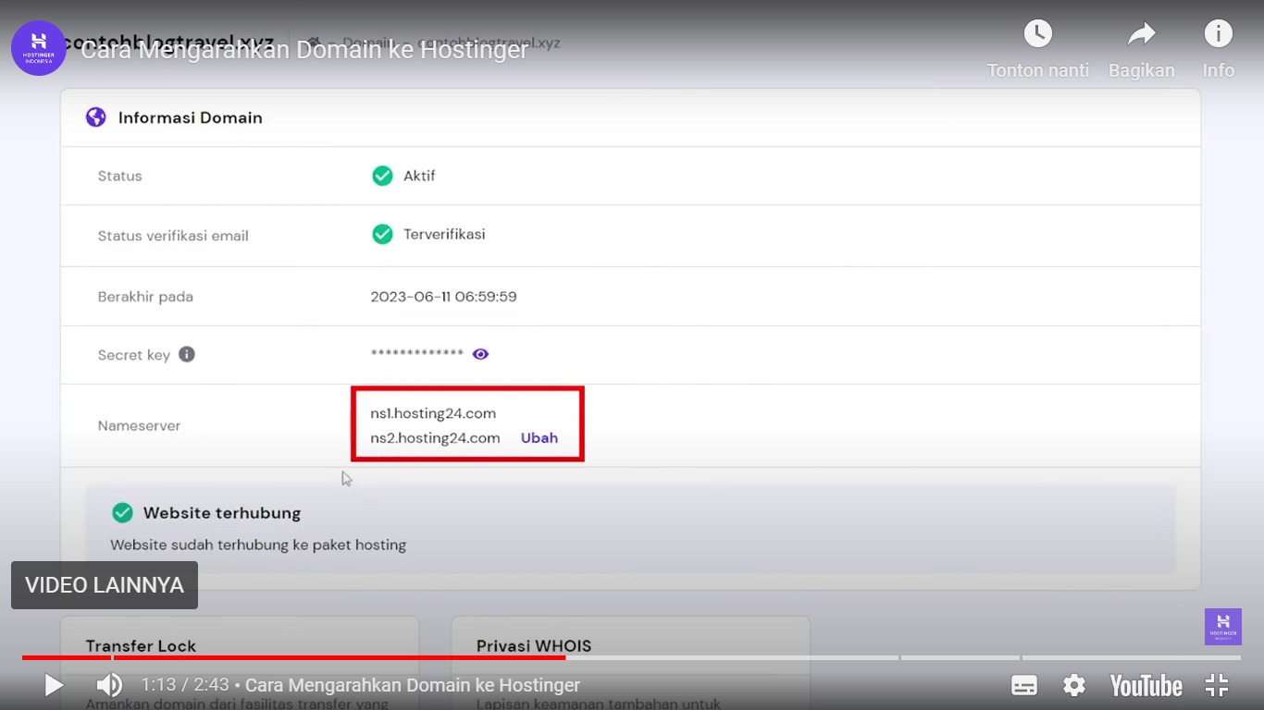Share video with Bagikan arrow
The width and height of the screenshot is (1264, 710).
[x=1141, y=34]
